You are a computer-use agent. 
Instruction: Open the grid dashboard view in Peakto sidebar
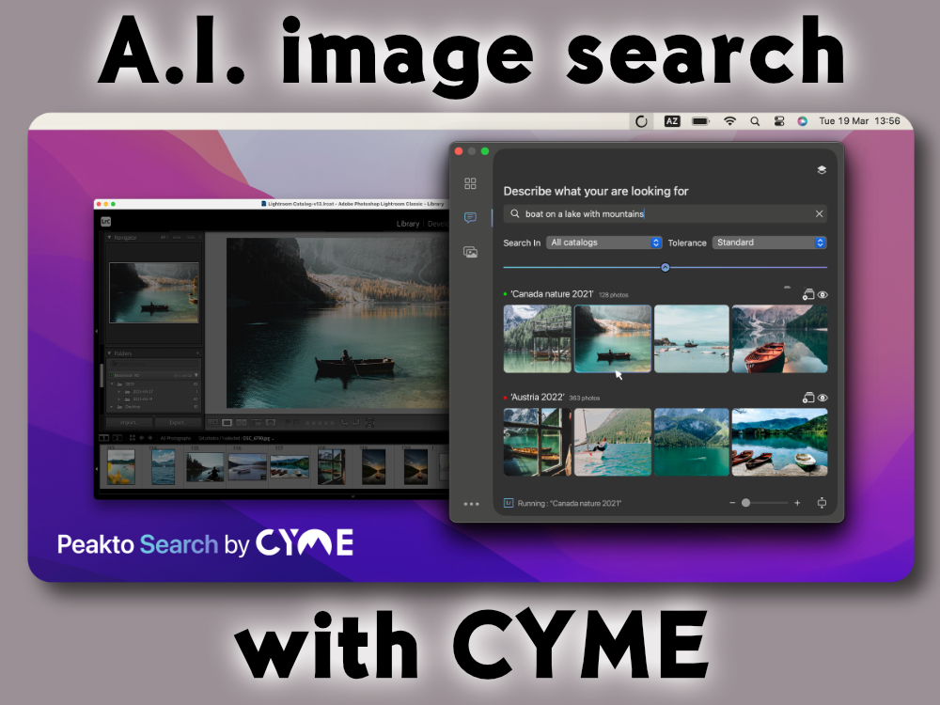point(470,183)
